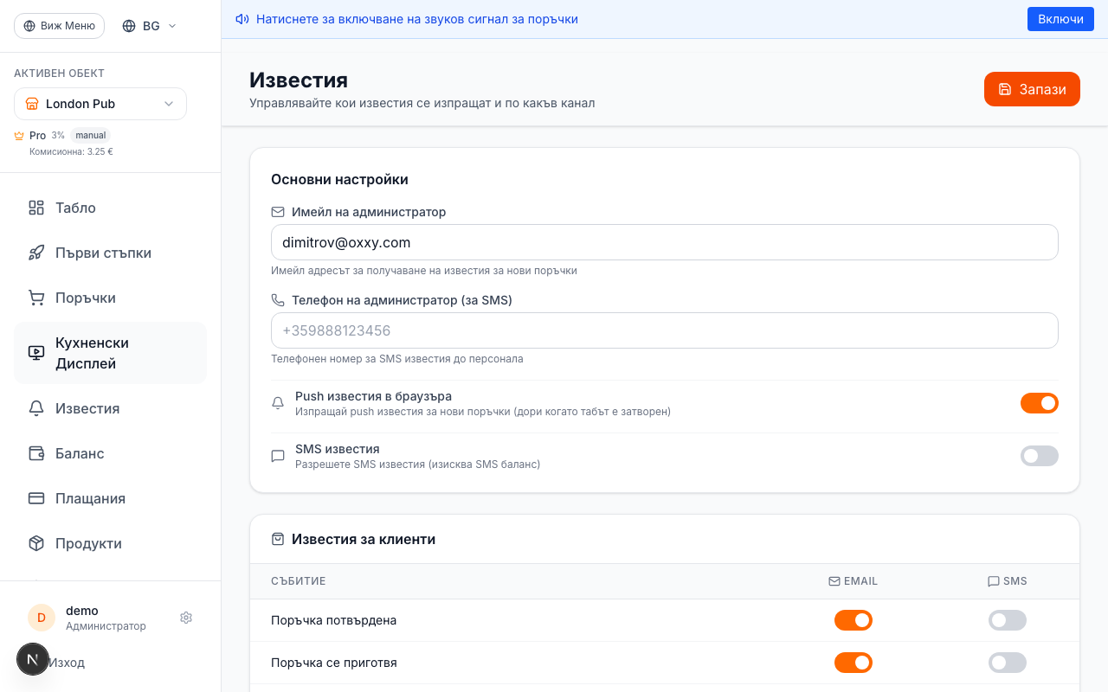Expand the Виж Меню control

59,25
